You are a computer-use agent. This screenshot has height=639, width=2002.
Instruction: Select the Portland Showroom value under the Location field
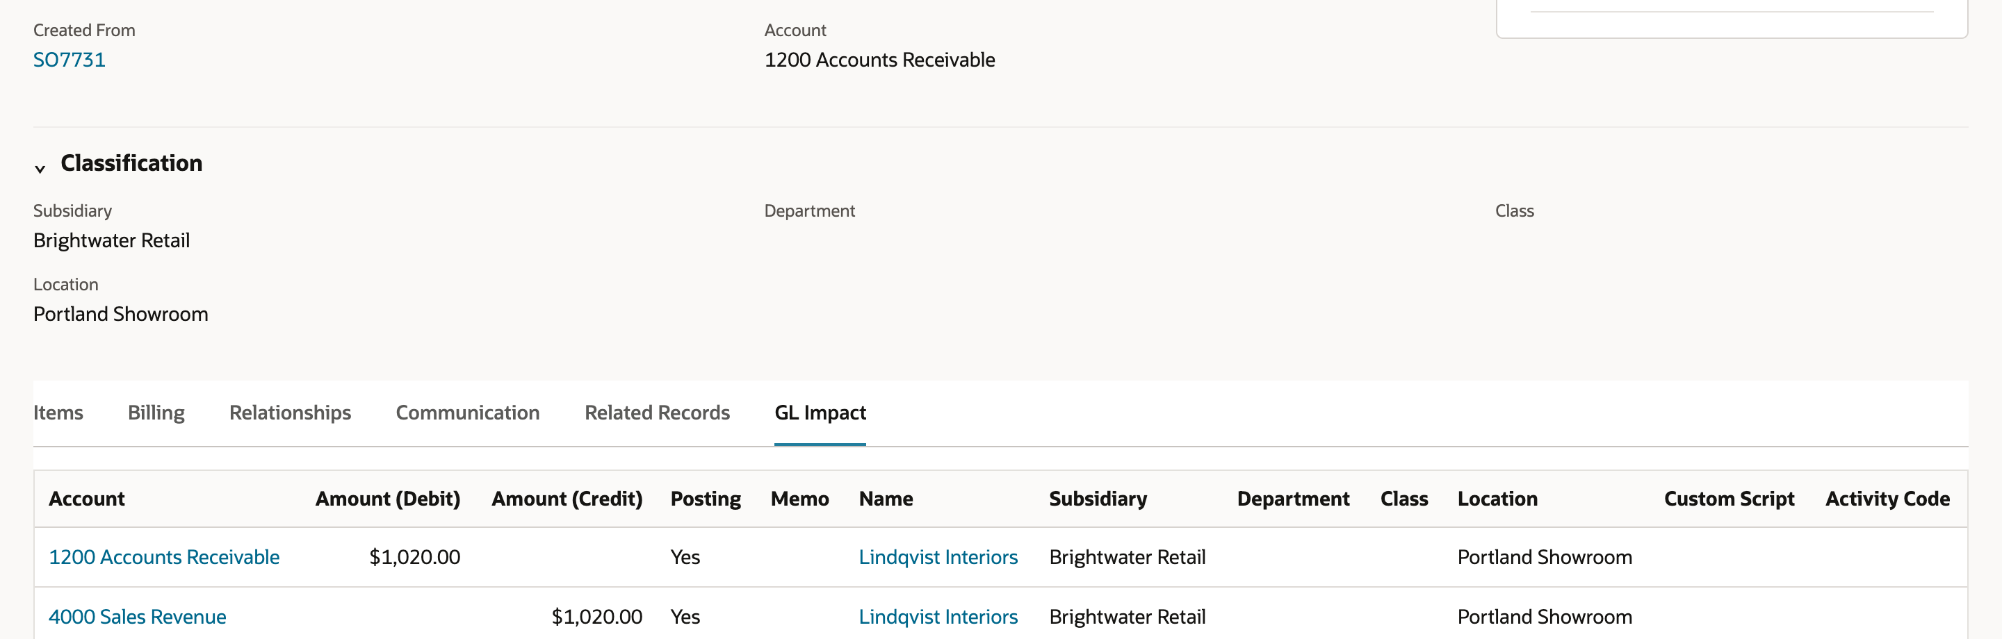coord(120,314)
